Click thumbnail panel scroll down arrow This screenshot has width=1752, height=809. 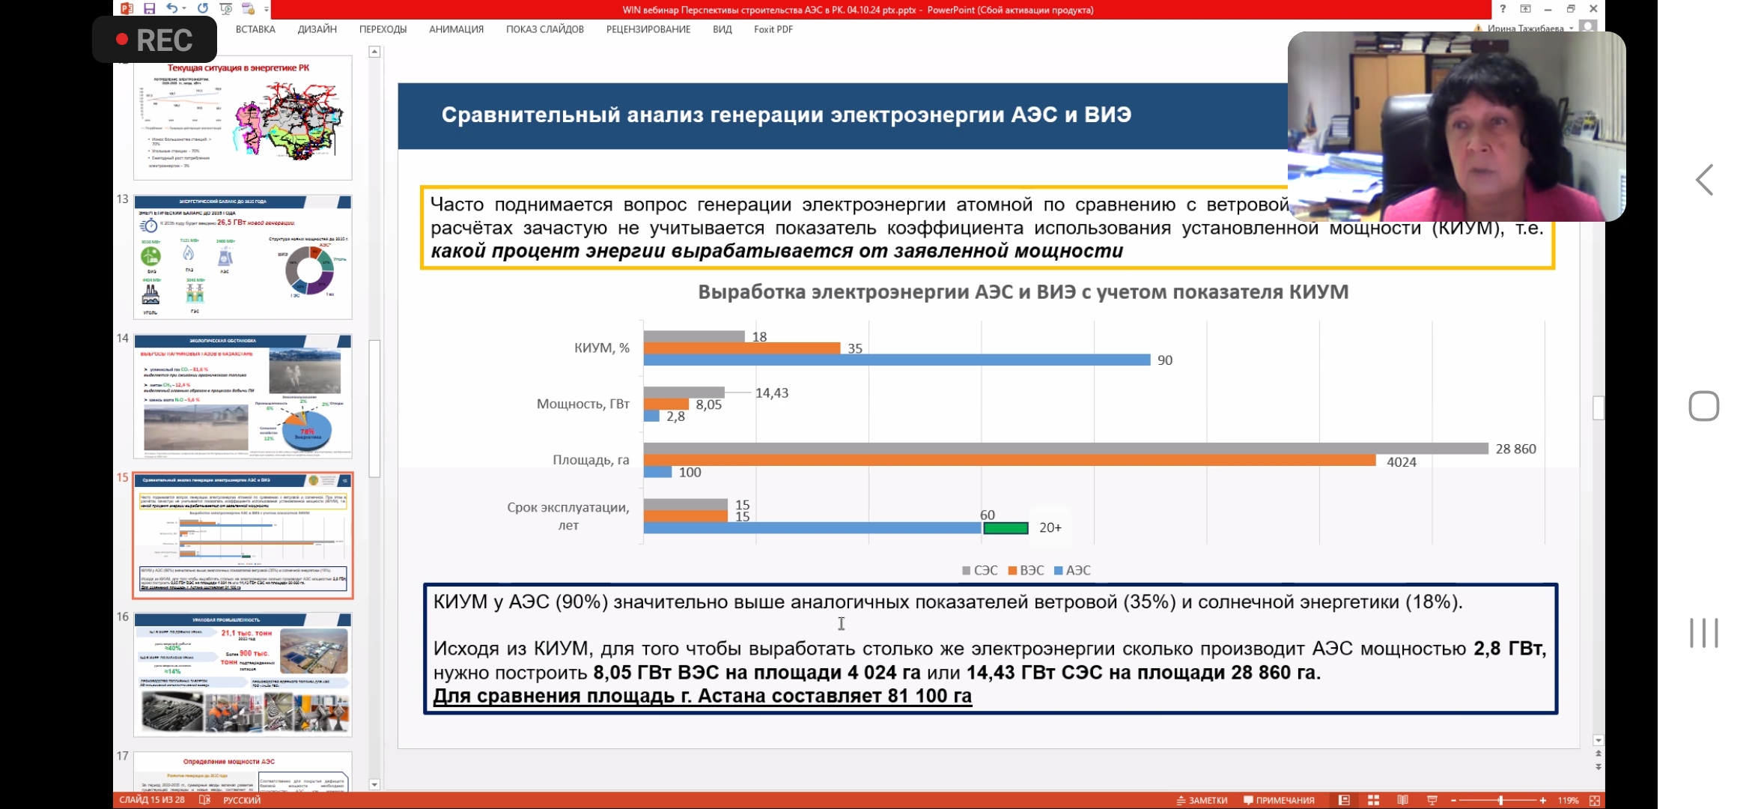tap(374, 784)
